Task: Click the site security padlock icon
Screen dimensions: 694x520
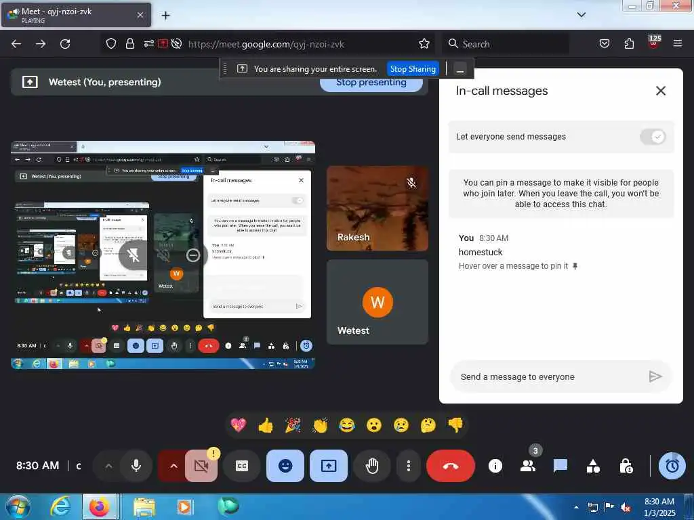Action: coord(129,44)
